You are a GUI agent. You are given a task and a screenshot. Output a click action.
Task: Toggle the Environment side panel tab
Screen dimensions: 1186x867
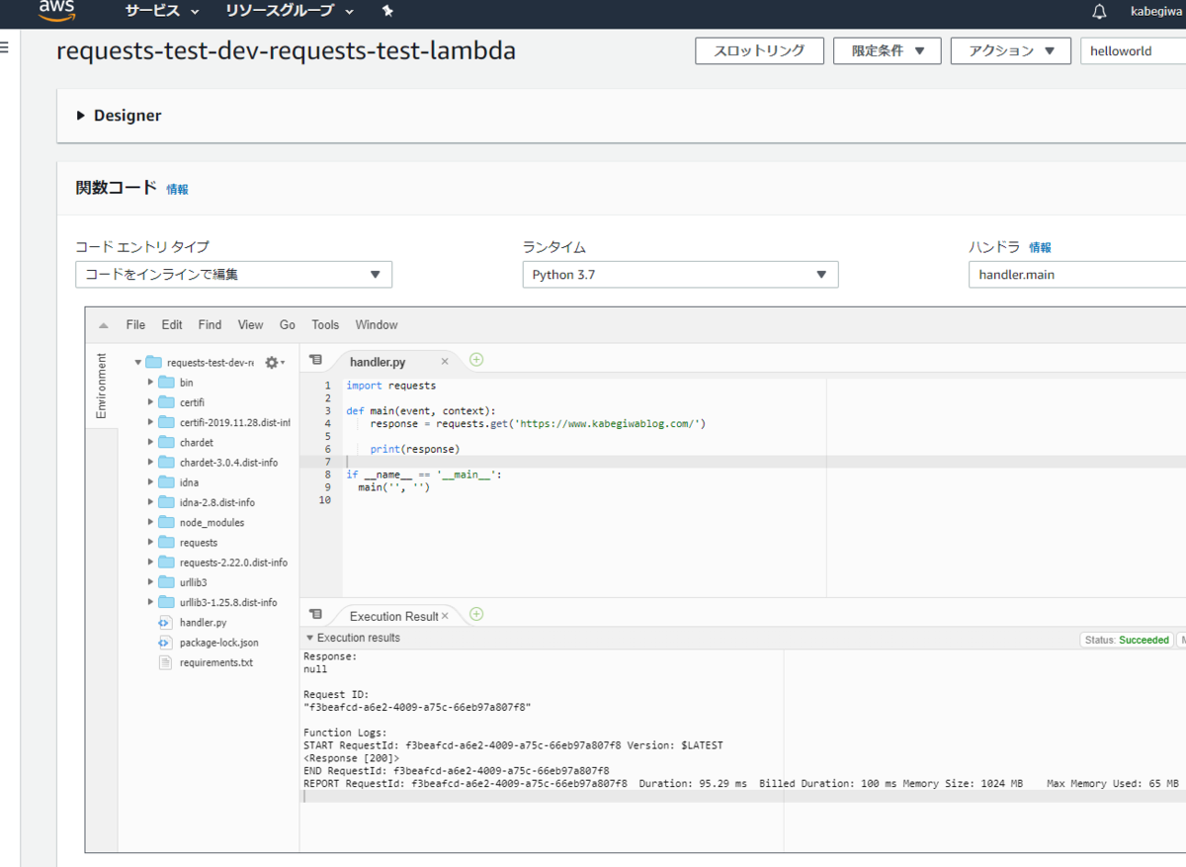(101, 386)
